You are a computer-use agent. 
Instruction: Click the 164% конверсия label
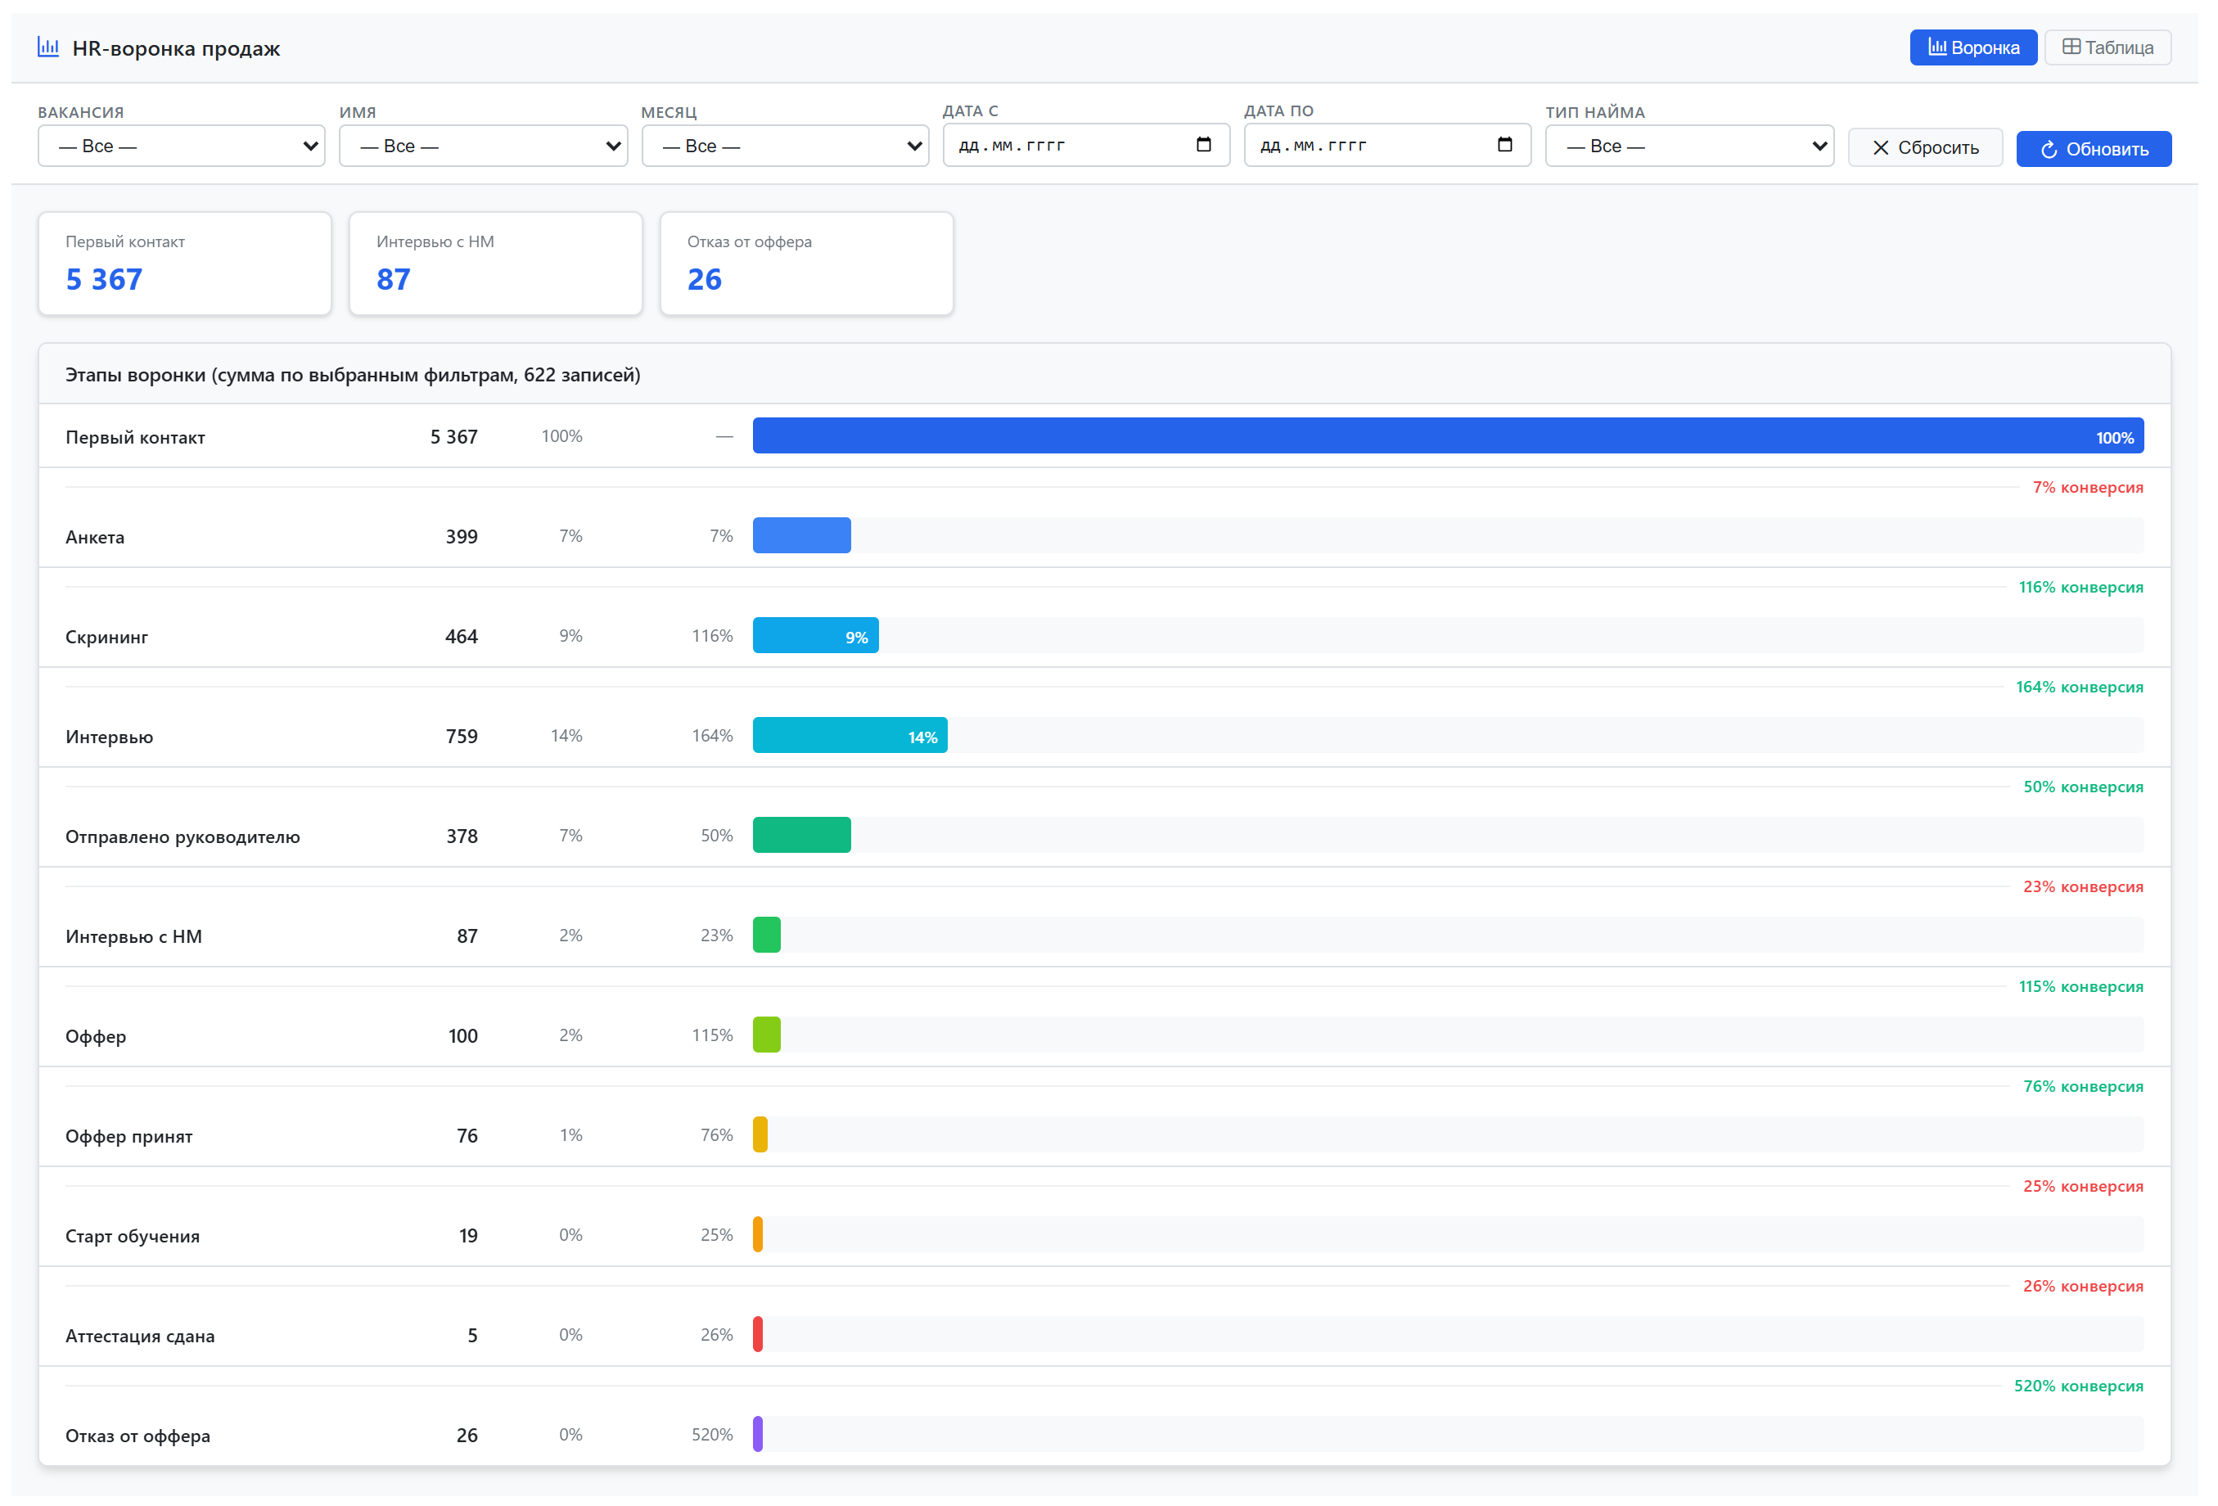tap(2080, 688)
